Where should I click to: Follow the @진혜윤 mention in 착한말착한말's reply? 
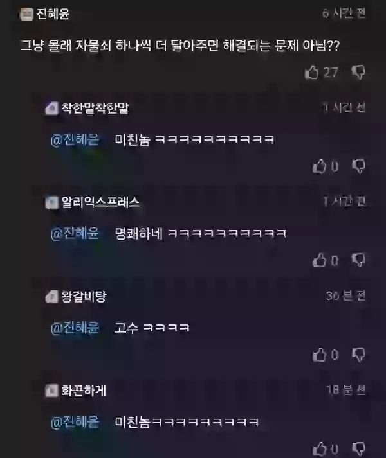click(x=75, y=139)
